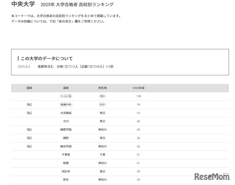Click 千葉 in the 千葉東 row

point(102,155)
